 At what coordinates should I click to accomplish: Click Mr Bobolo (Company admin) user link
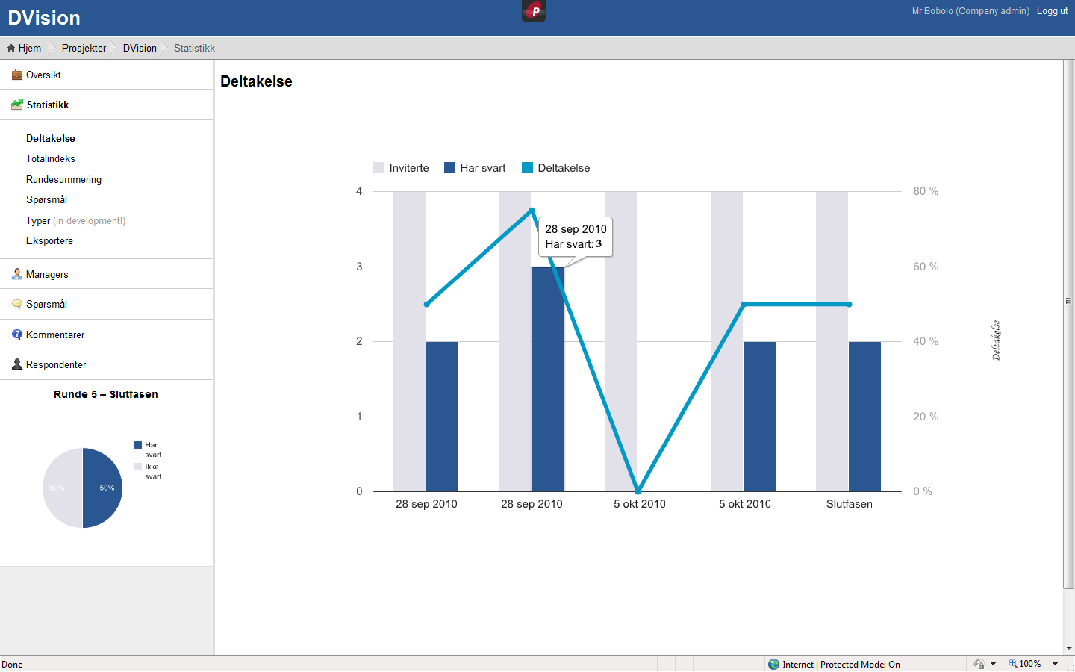click(970, 11)
